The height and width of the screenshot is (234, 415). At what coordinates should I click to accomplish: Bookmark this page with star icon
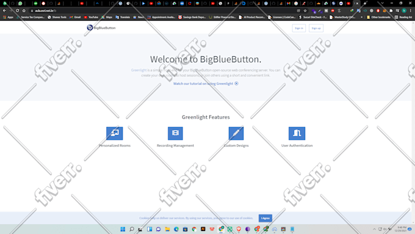point(305,10)
